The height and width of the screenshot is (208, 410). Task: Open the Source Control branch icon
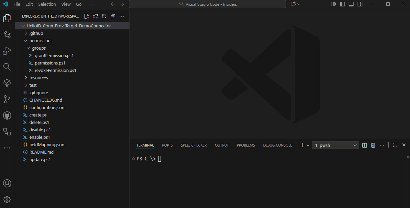7,99
